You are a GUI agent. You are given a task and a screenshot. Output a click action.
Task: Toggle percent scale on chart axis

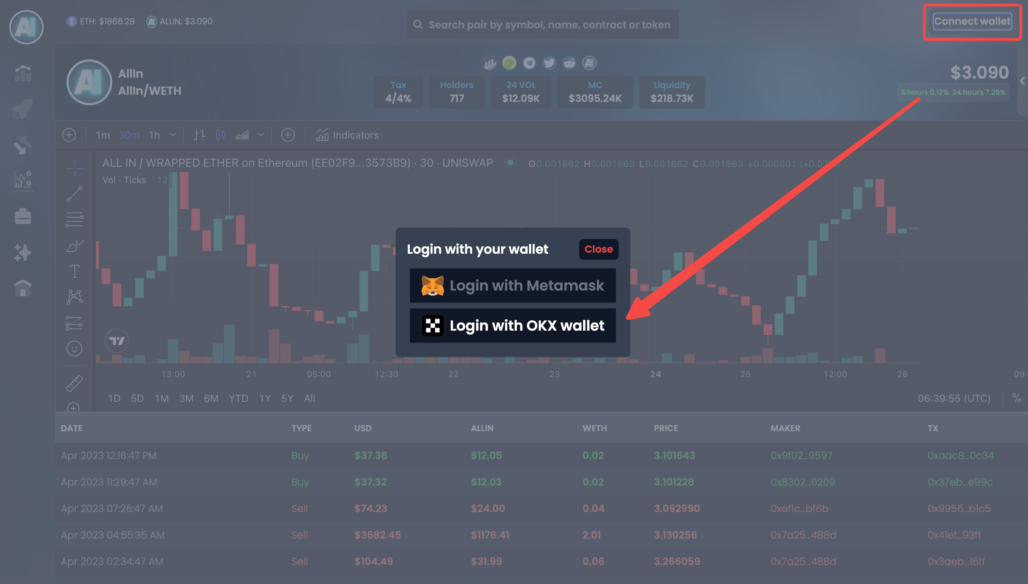(1016, 398)
